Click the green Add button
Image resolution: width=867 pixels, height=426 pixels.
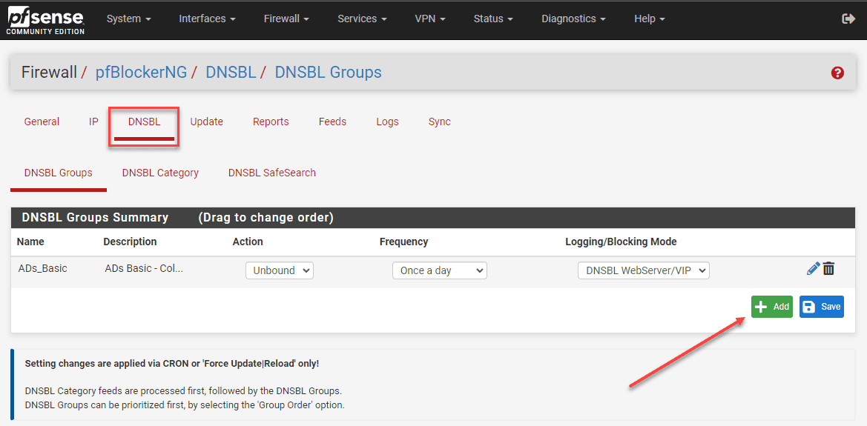(x=772, y=307)
